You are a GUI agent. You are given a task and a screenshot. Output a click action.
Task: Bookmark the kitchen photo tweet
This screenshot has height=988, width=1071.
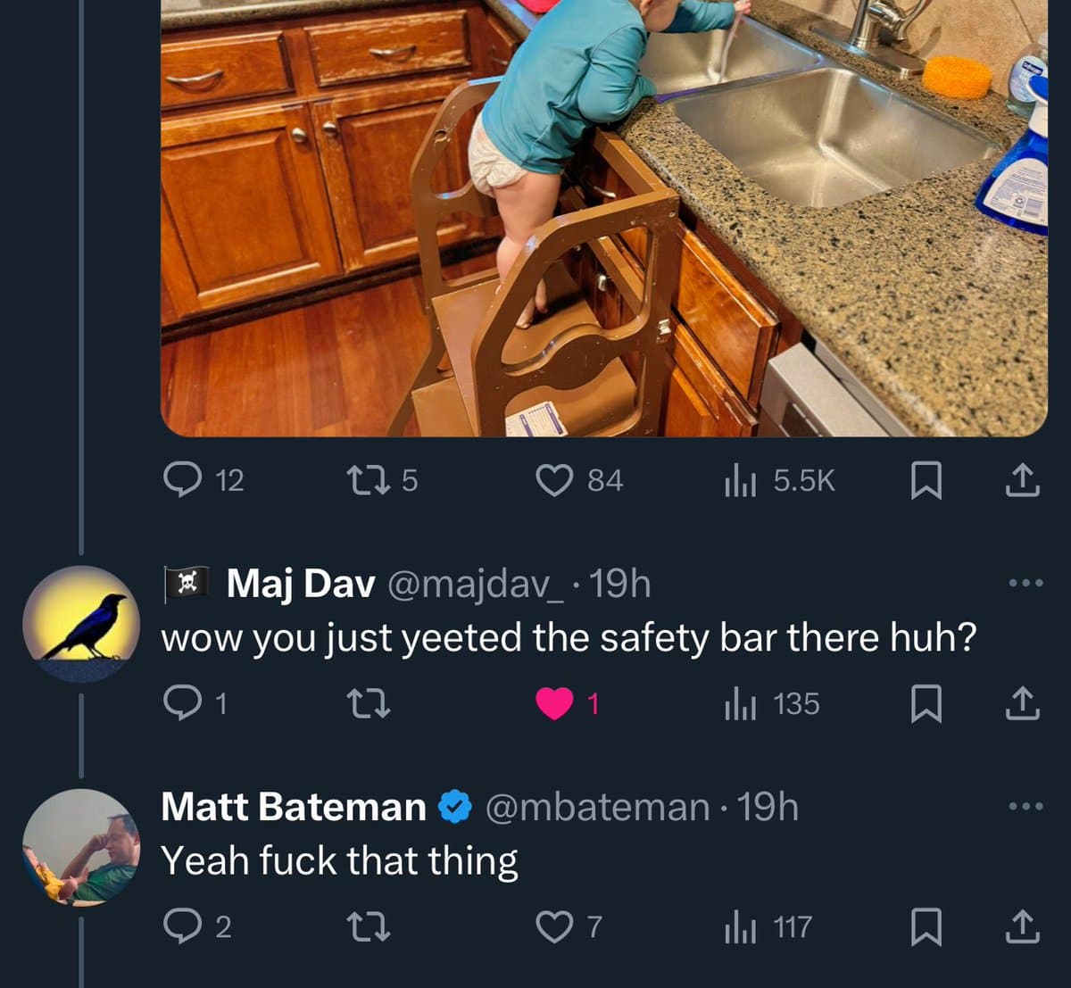926,482
